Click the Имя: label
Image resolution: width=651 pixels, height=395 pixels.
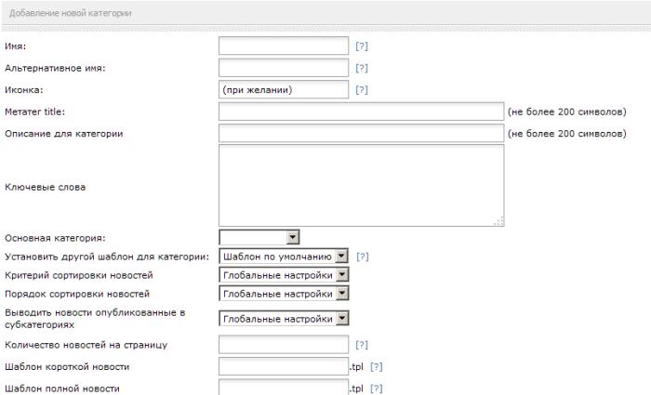[16, 46]
